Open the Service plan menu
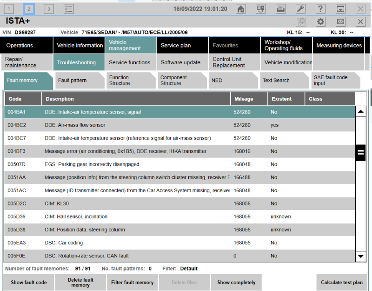This screenshot has height=291, width=372. click(183, 45)
